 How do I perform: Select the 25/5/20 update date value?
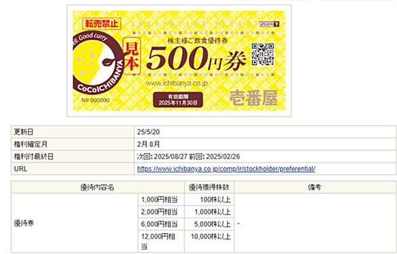[148, 132]
